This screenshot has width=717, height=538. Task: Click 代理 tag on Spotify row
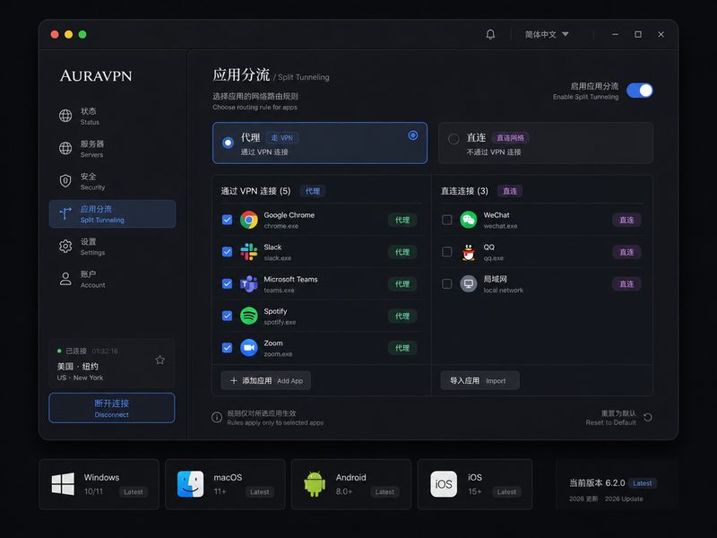[402, 317]
